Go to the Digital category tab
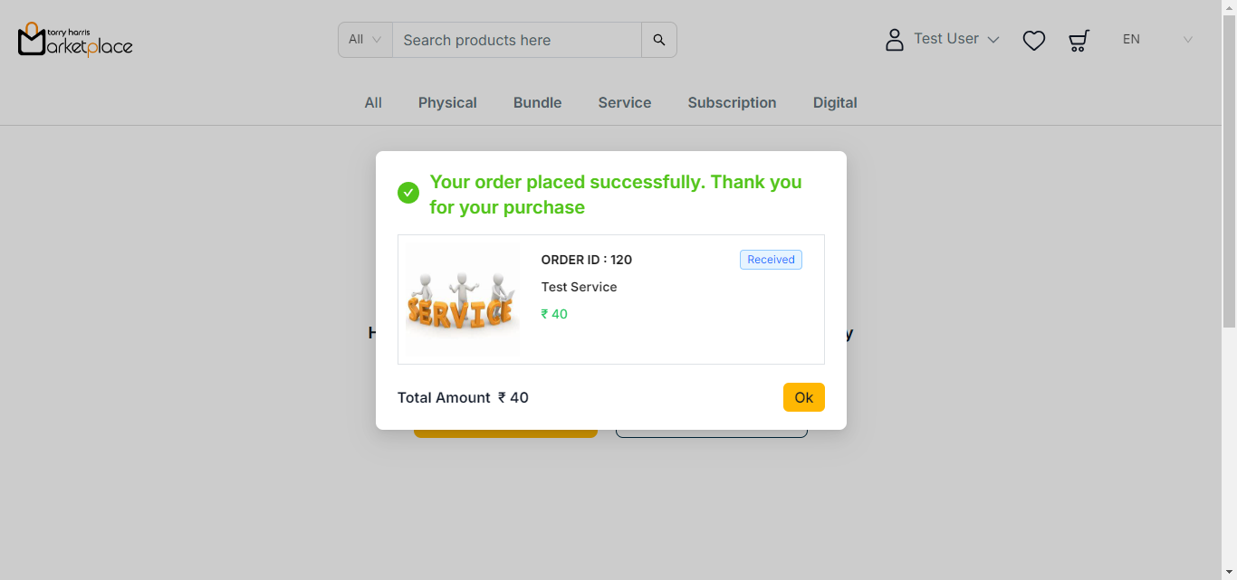Screen dimensions: 1237x580 (x=835, y=103)
